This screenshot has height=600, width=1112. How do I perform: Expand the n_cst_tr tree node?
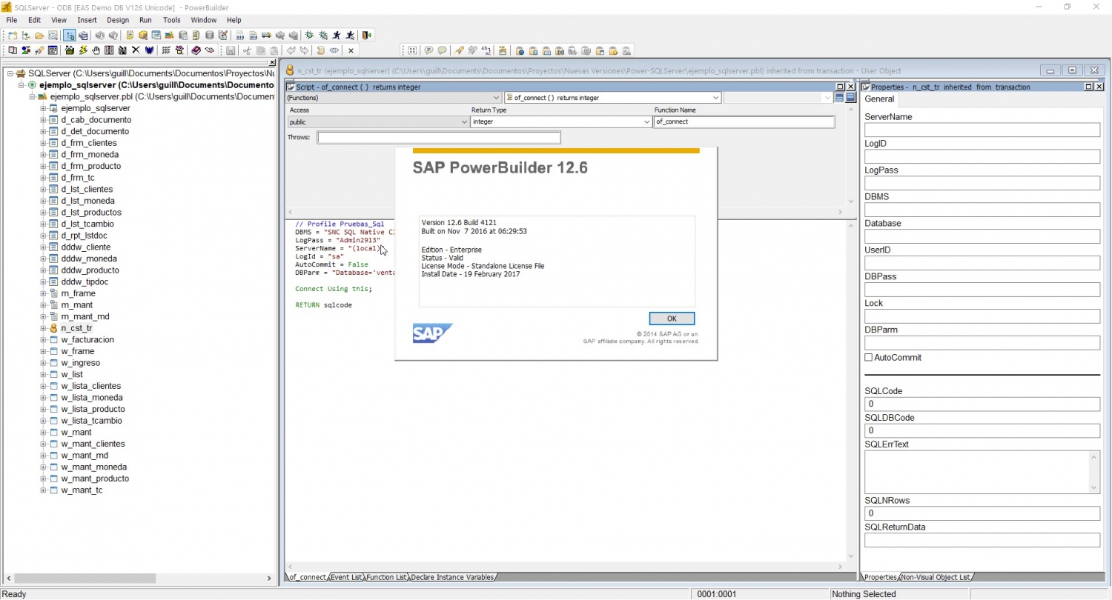43,328
